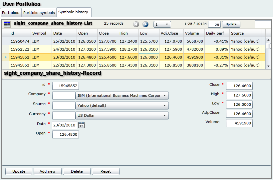Sort by Source column header

(x=245, y=33)
